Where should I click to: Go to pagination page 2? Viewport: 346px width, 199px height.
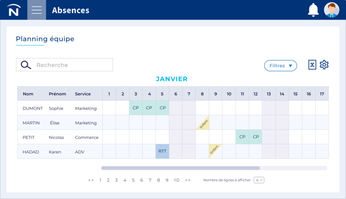click(x=108, y=180)
